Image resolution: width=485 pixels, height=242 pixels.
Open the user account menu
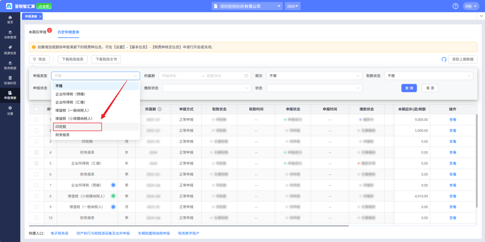(x=471, y=6)
